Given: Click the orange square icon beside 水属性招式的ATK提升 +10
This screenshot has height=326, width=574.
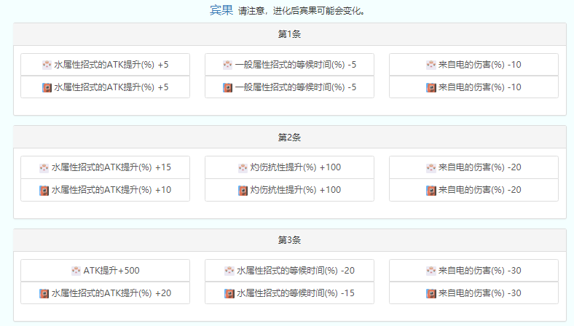Looking at the screenshot, I should click(44, 190).
